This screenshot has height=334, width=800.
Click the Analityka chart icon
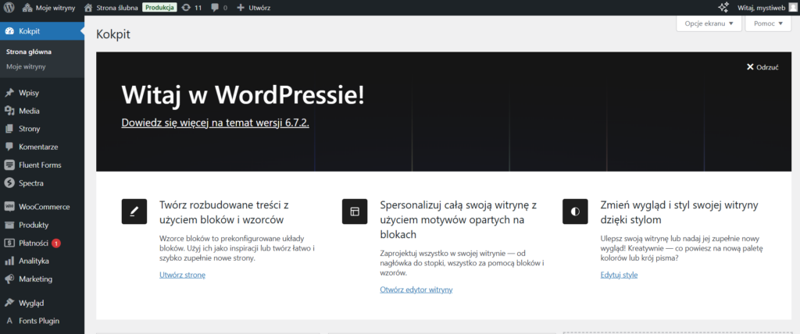9,261
